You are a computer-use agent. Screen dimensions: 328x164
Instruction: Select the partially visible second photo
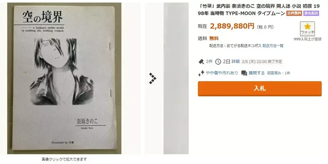176,79
